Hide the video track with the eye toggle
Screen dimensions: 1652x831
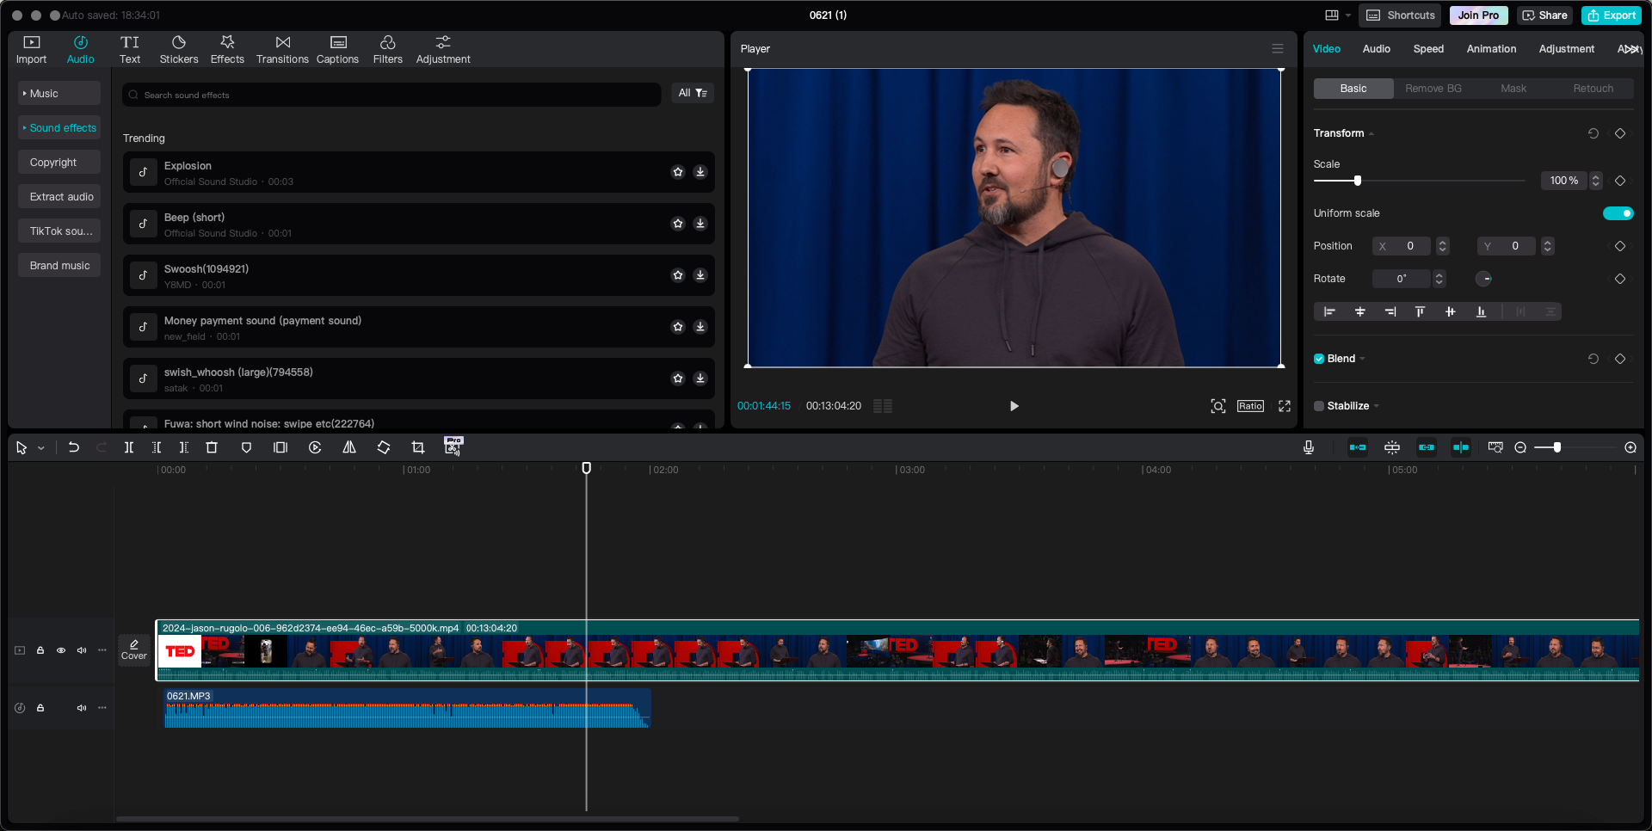pos(60,650)
